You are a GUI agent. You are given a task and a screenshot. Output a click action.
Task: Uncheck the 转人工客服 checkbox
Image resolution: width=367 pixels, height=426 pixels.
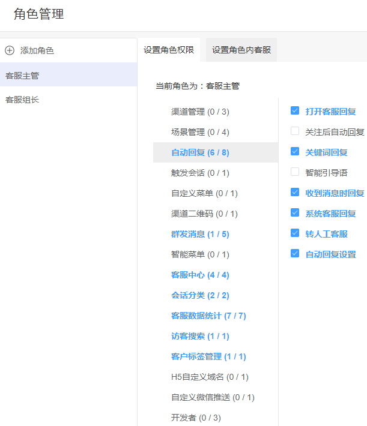click(295, 233)
